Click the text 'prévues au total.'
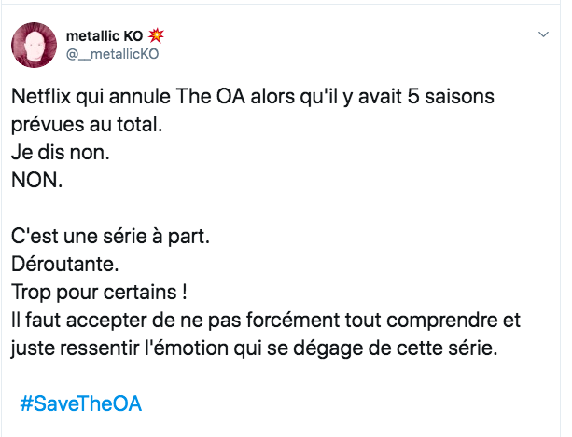Screen dimensions: 572x437 pos(87,125)
